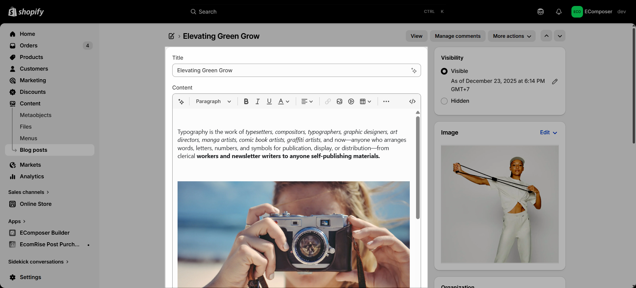Navigate to Products section

click(x=50, y=57)
